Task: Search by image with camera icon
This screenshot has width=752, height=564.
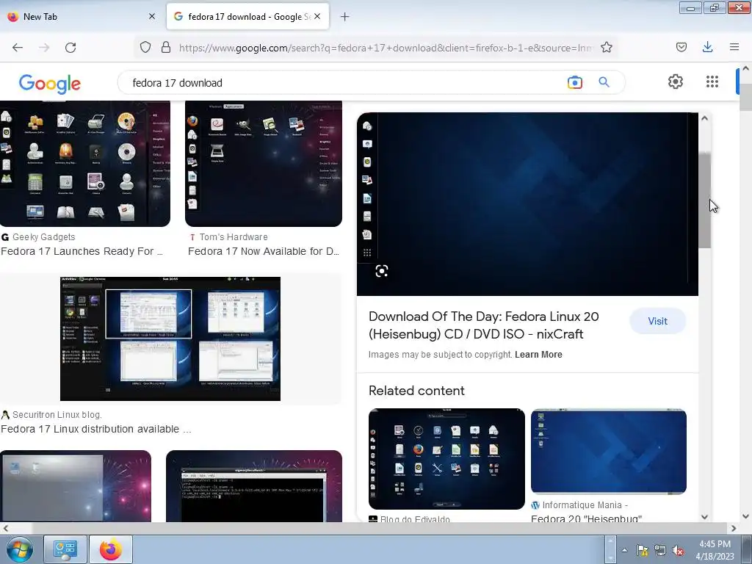Action: (x=574, y=82)
